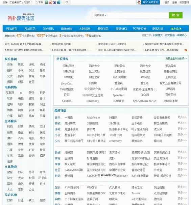This screenshot has height=205, width=191.
Task: Open the Speedtest recommended site
Action: 119,95
